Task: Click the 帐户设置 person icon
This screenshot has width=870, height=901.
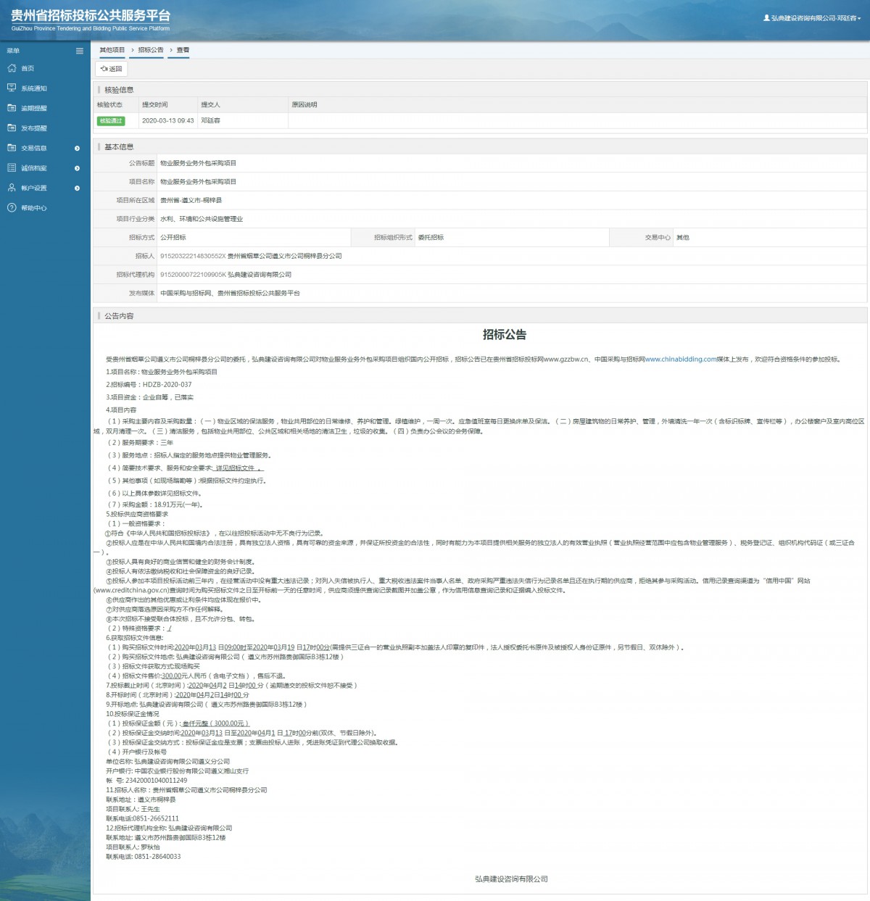Action: (12, 188)
